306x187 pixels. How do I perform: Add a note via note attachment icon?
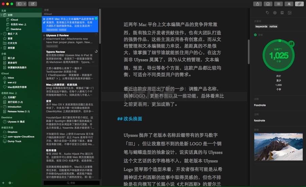[x=282, y=13]
